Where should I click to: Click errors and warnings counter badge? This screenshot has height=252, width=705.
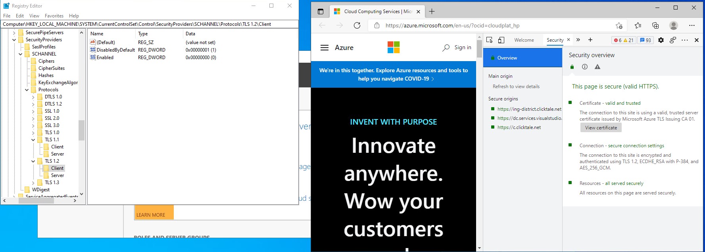[x=624, y=40]
